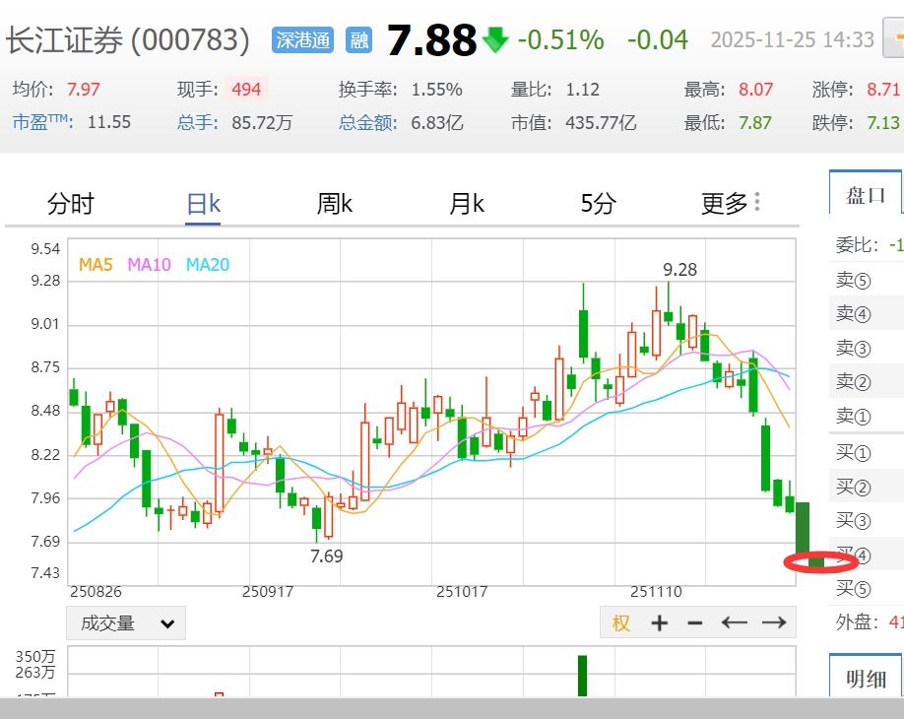Switch to the 分时 tab

[70, 204]
